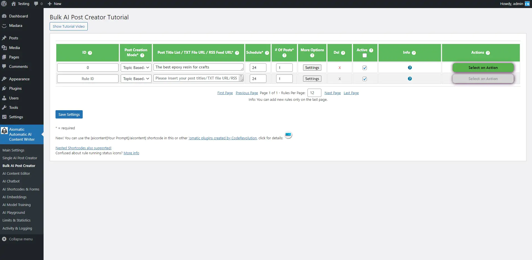
Task: Click the Post Title List help icon
Action: 237,53
